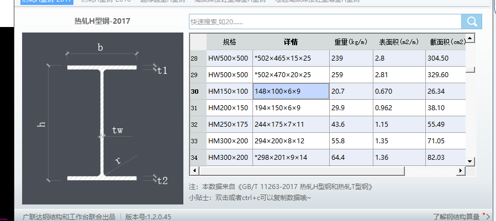Click the vertical scrollbar up arrow

click(470, 38)
